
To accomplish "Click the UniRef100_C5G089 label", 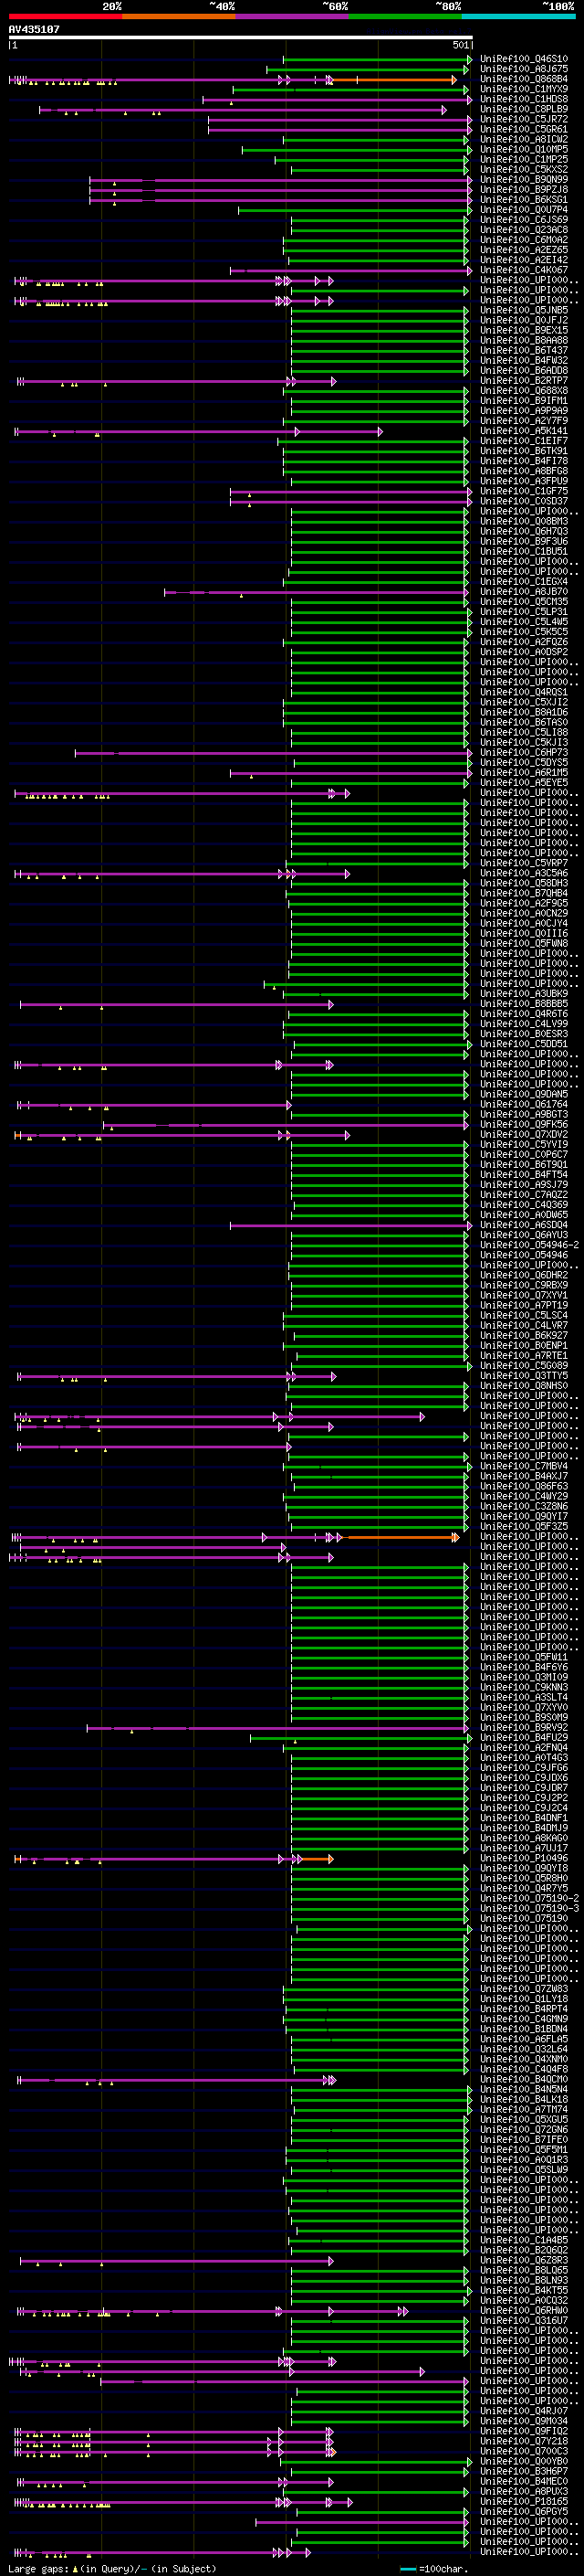I will pyautogui.click(x=524, y=1365).
